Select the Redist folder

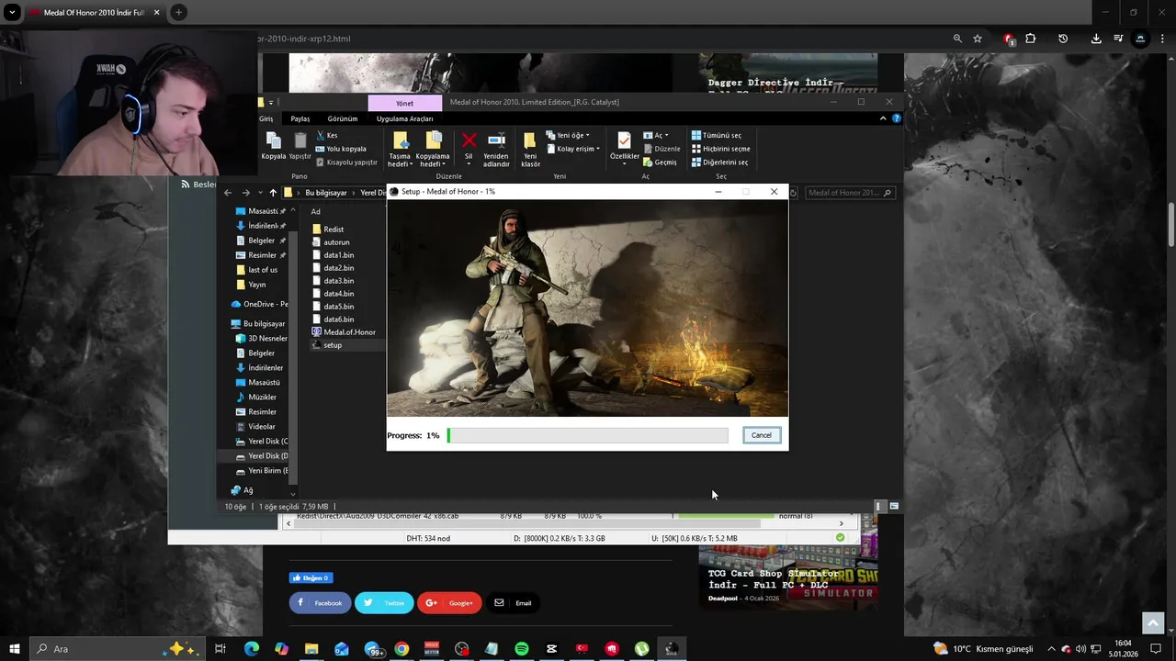pyautogui.click(x=334, y=230)
